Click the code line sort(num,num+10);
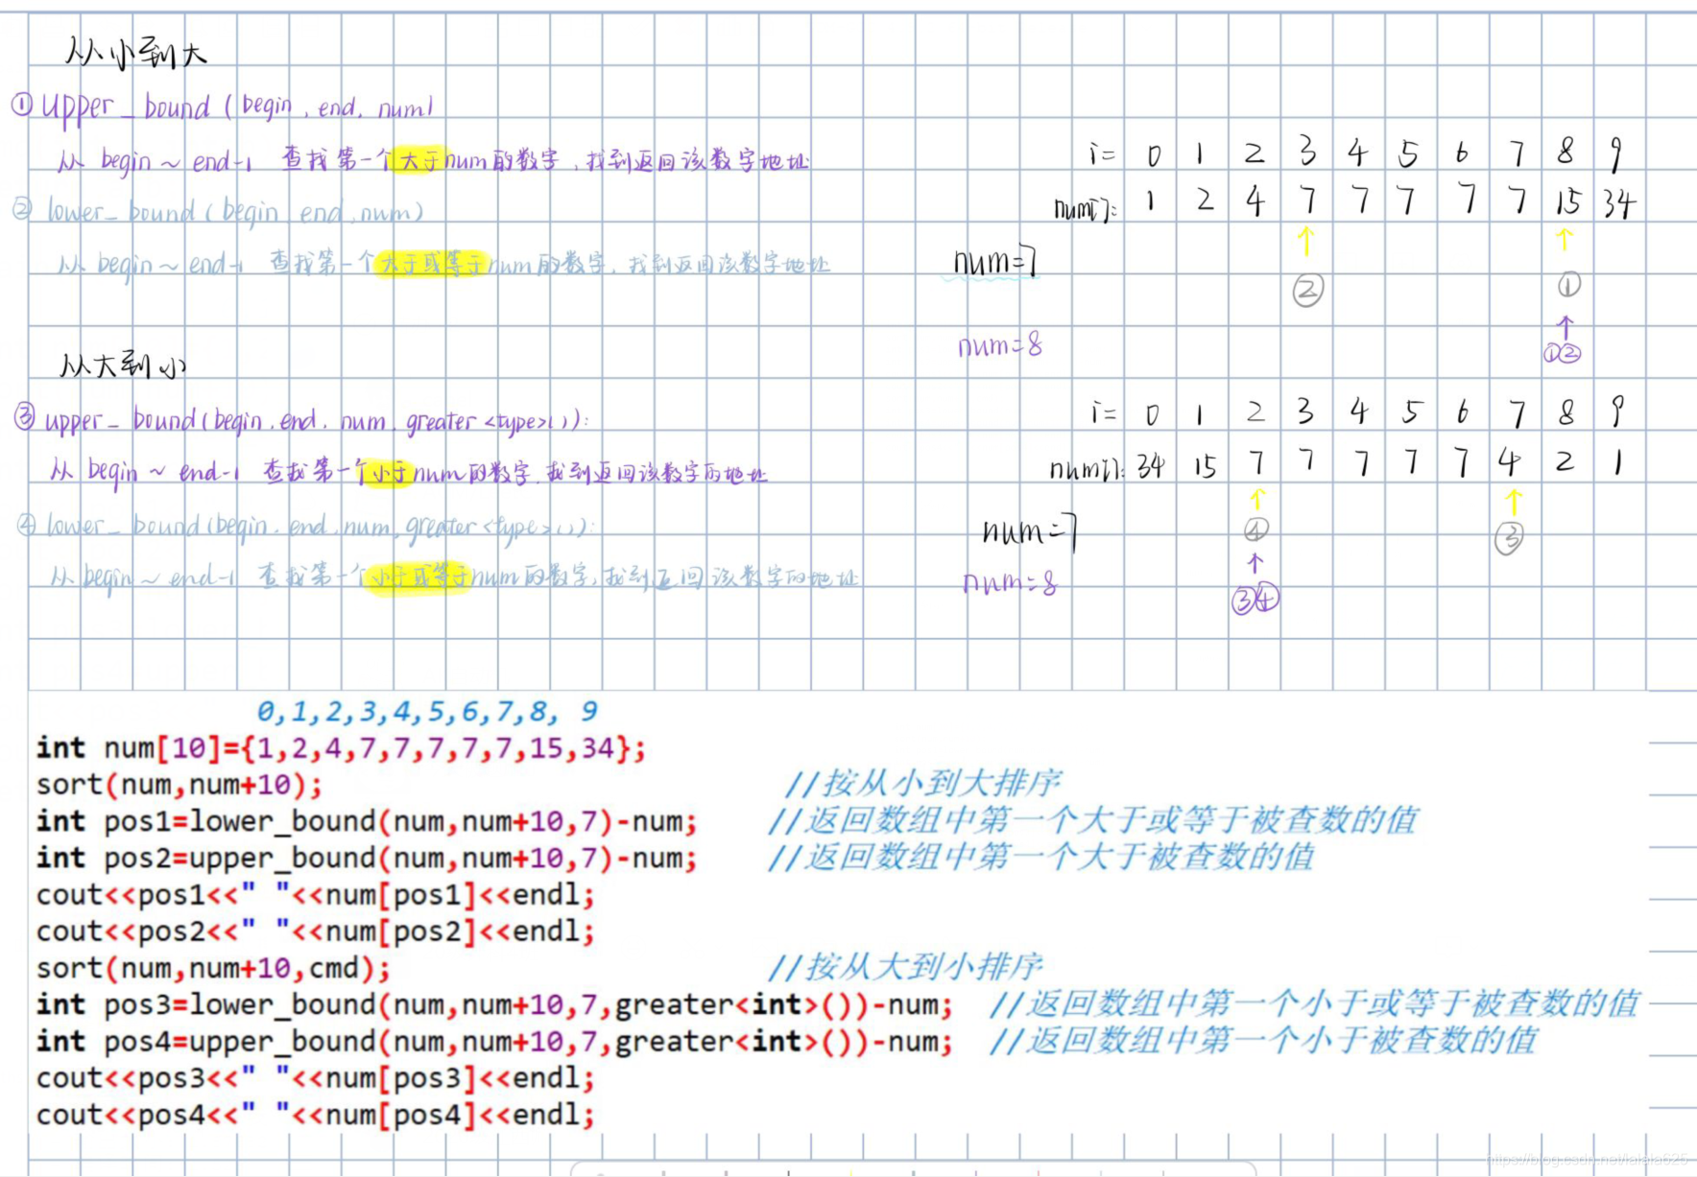Viewport: 1697px width, 1177px height. tap(179, 785)
